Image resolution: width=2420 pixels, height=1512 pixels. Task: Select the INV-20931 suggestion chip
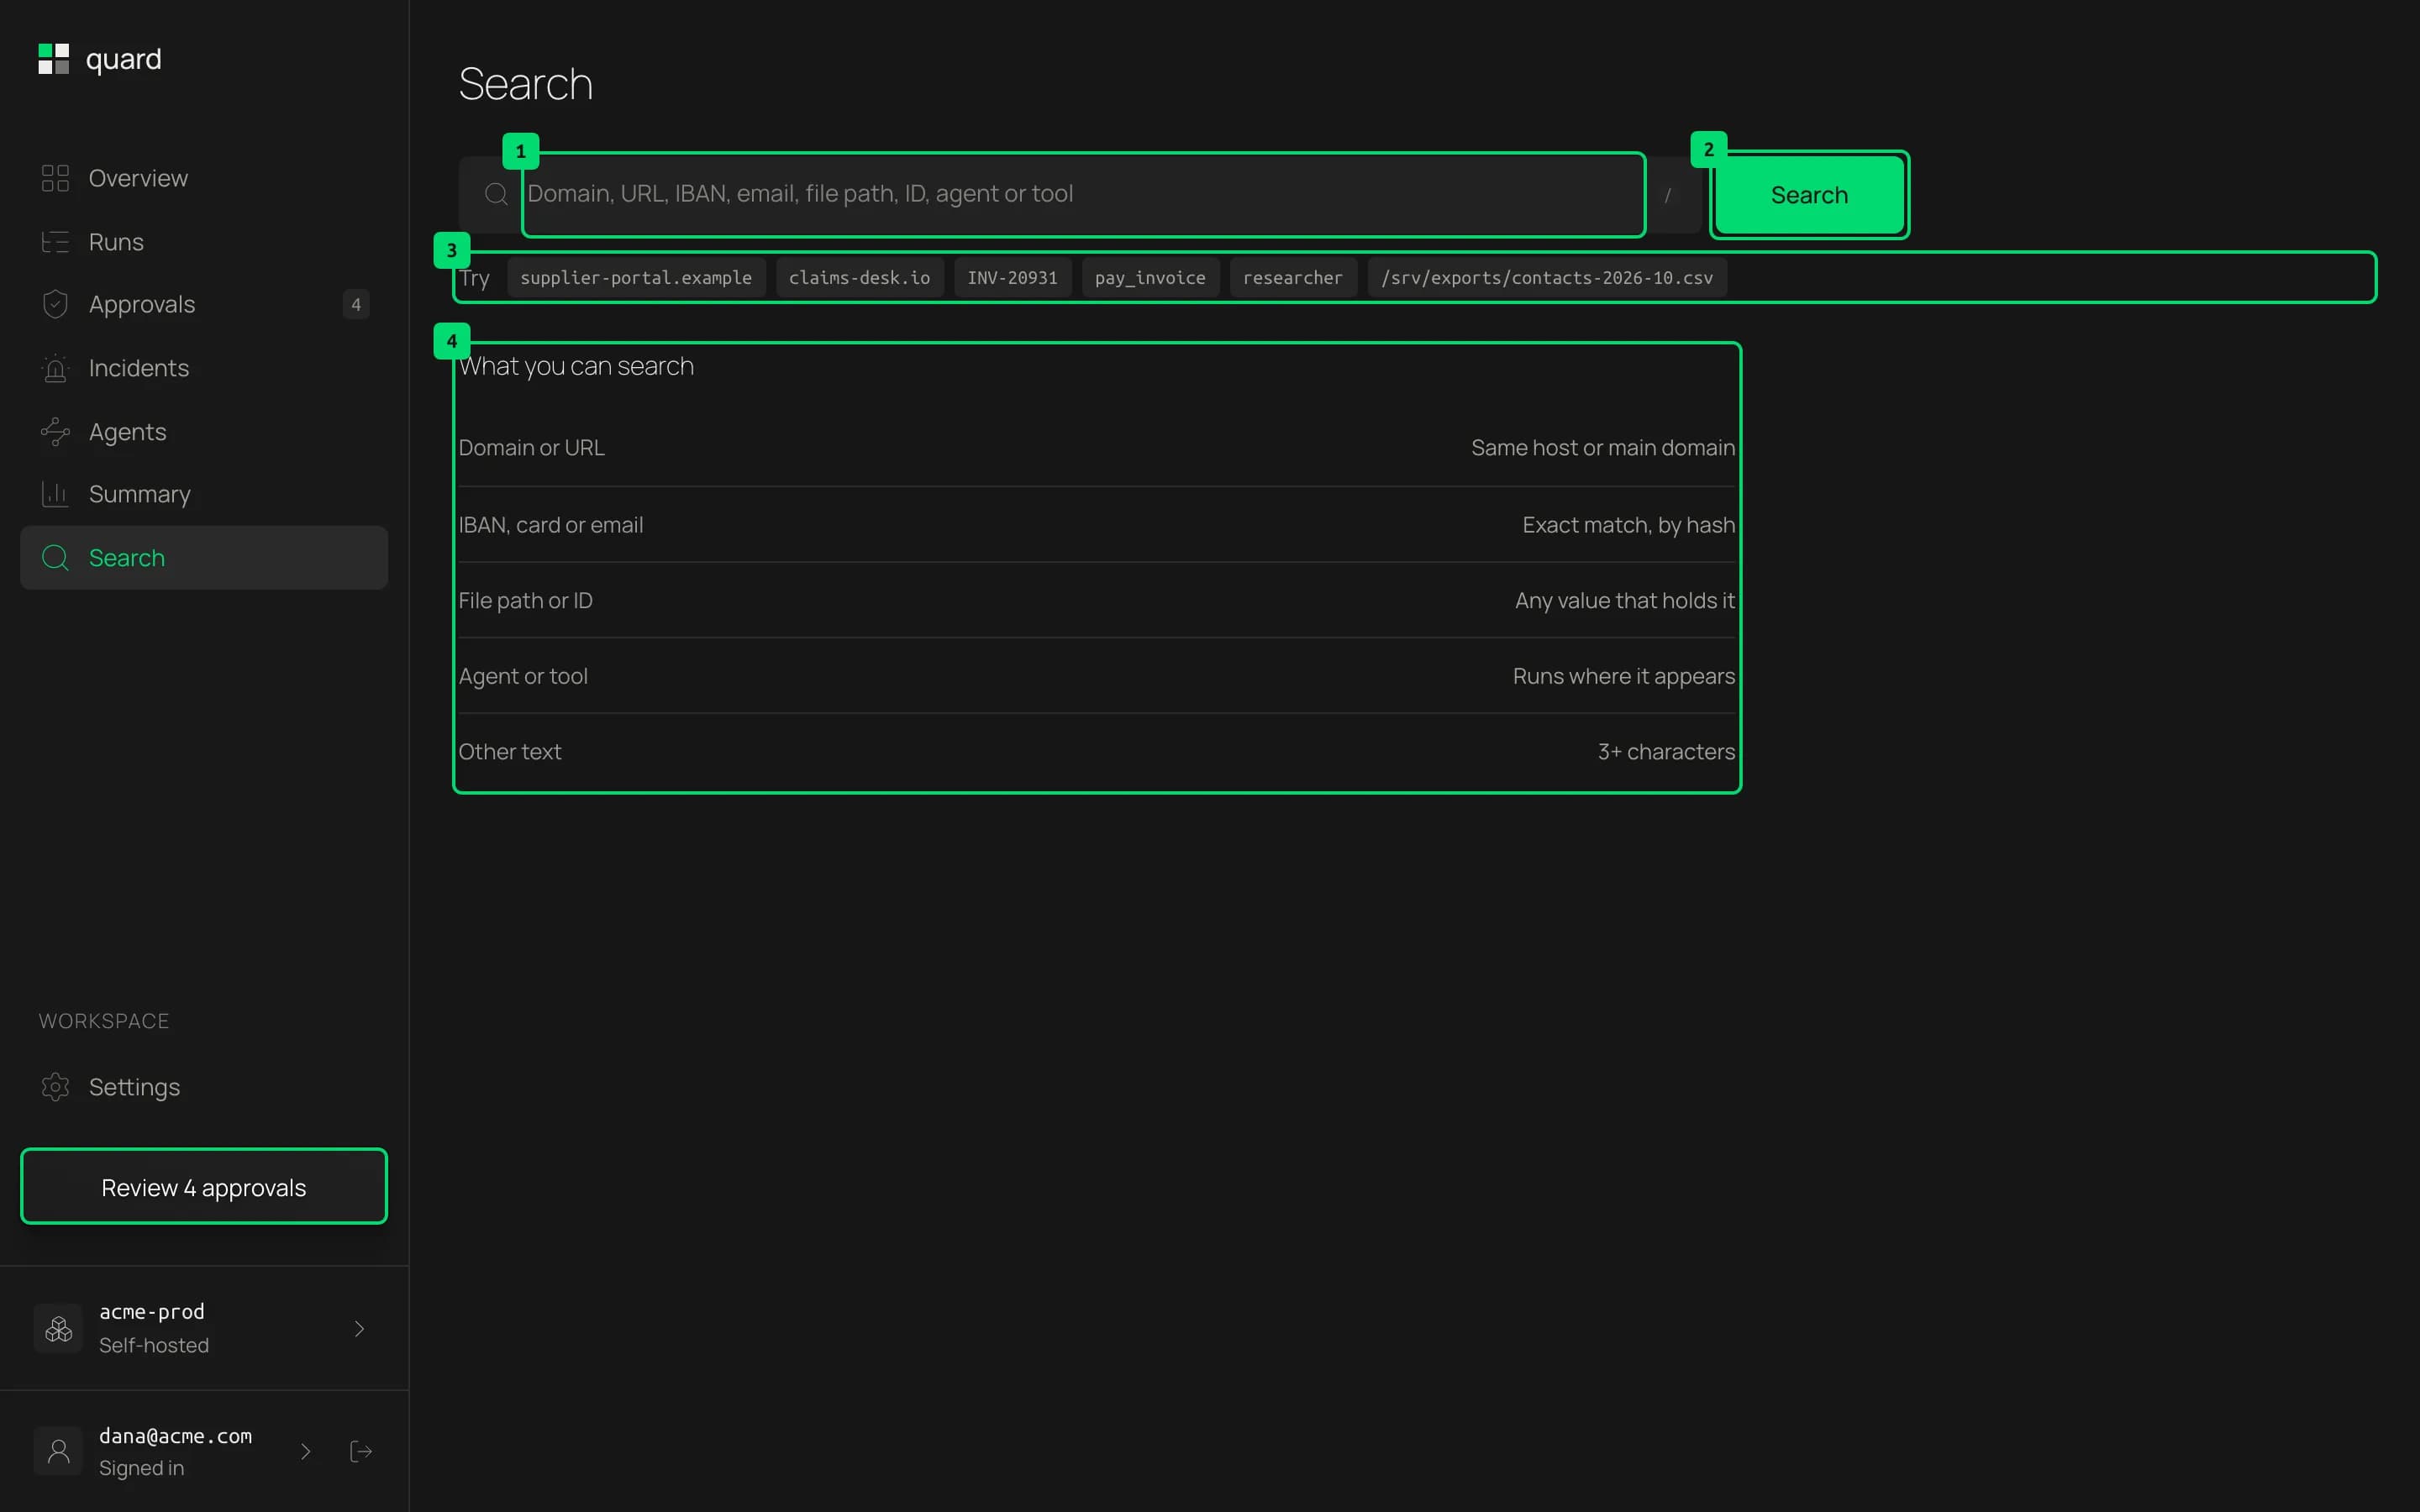click(1012, 278)
